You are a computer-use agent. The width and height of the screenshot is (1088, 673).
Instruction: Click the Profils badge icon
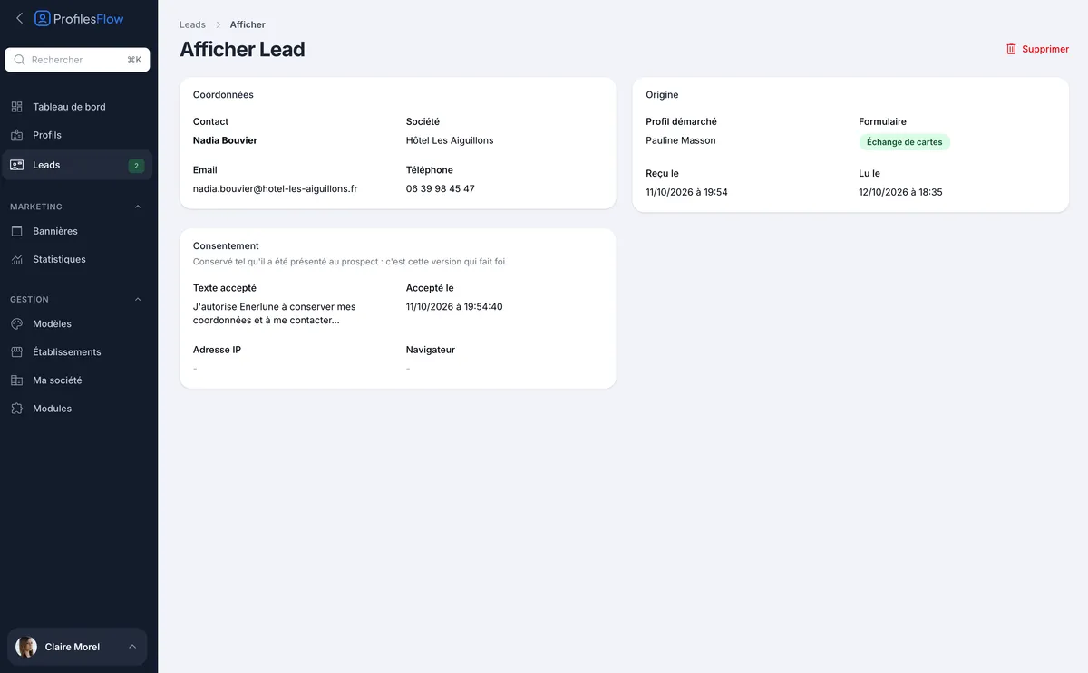[x=16, y=135]
